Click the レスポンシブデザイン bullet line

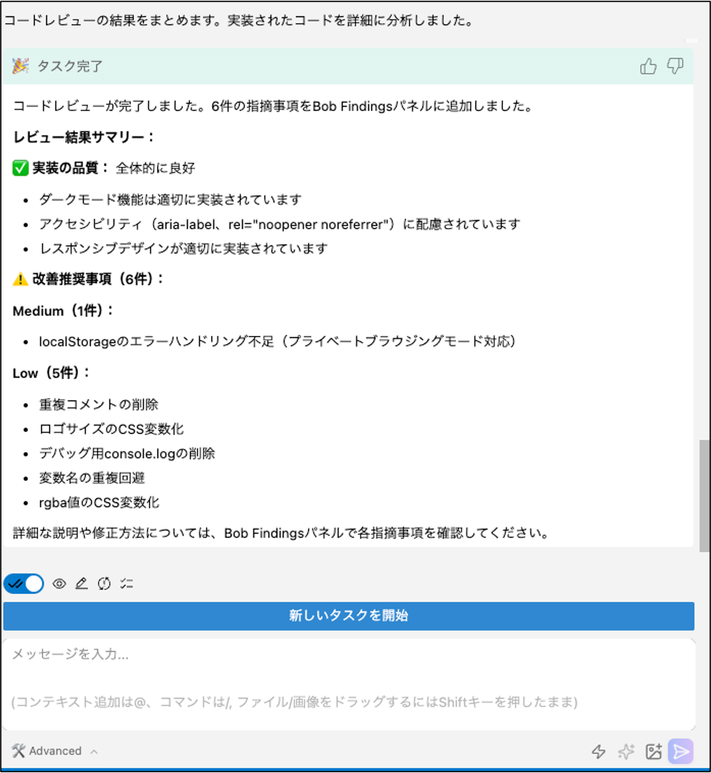pos(183,249)
